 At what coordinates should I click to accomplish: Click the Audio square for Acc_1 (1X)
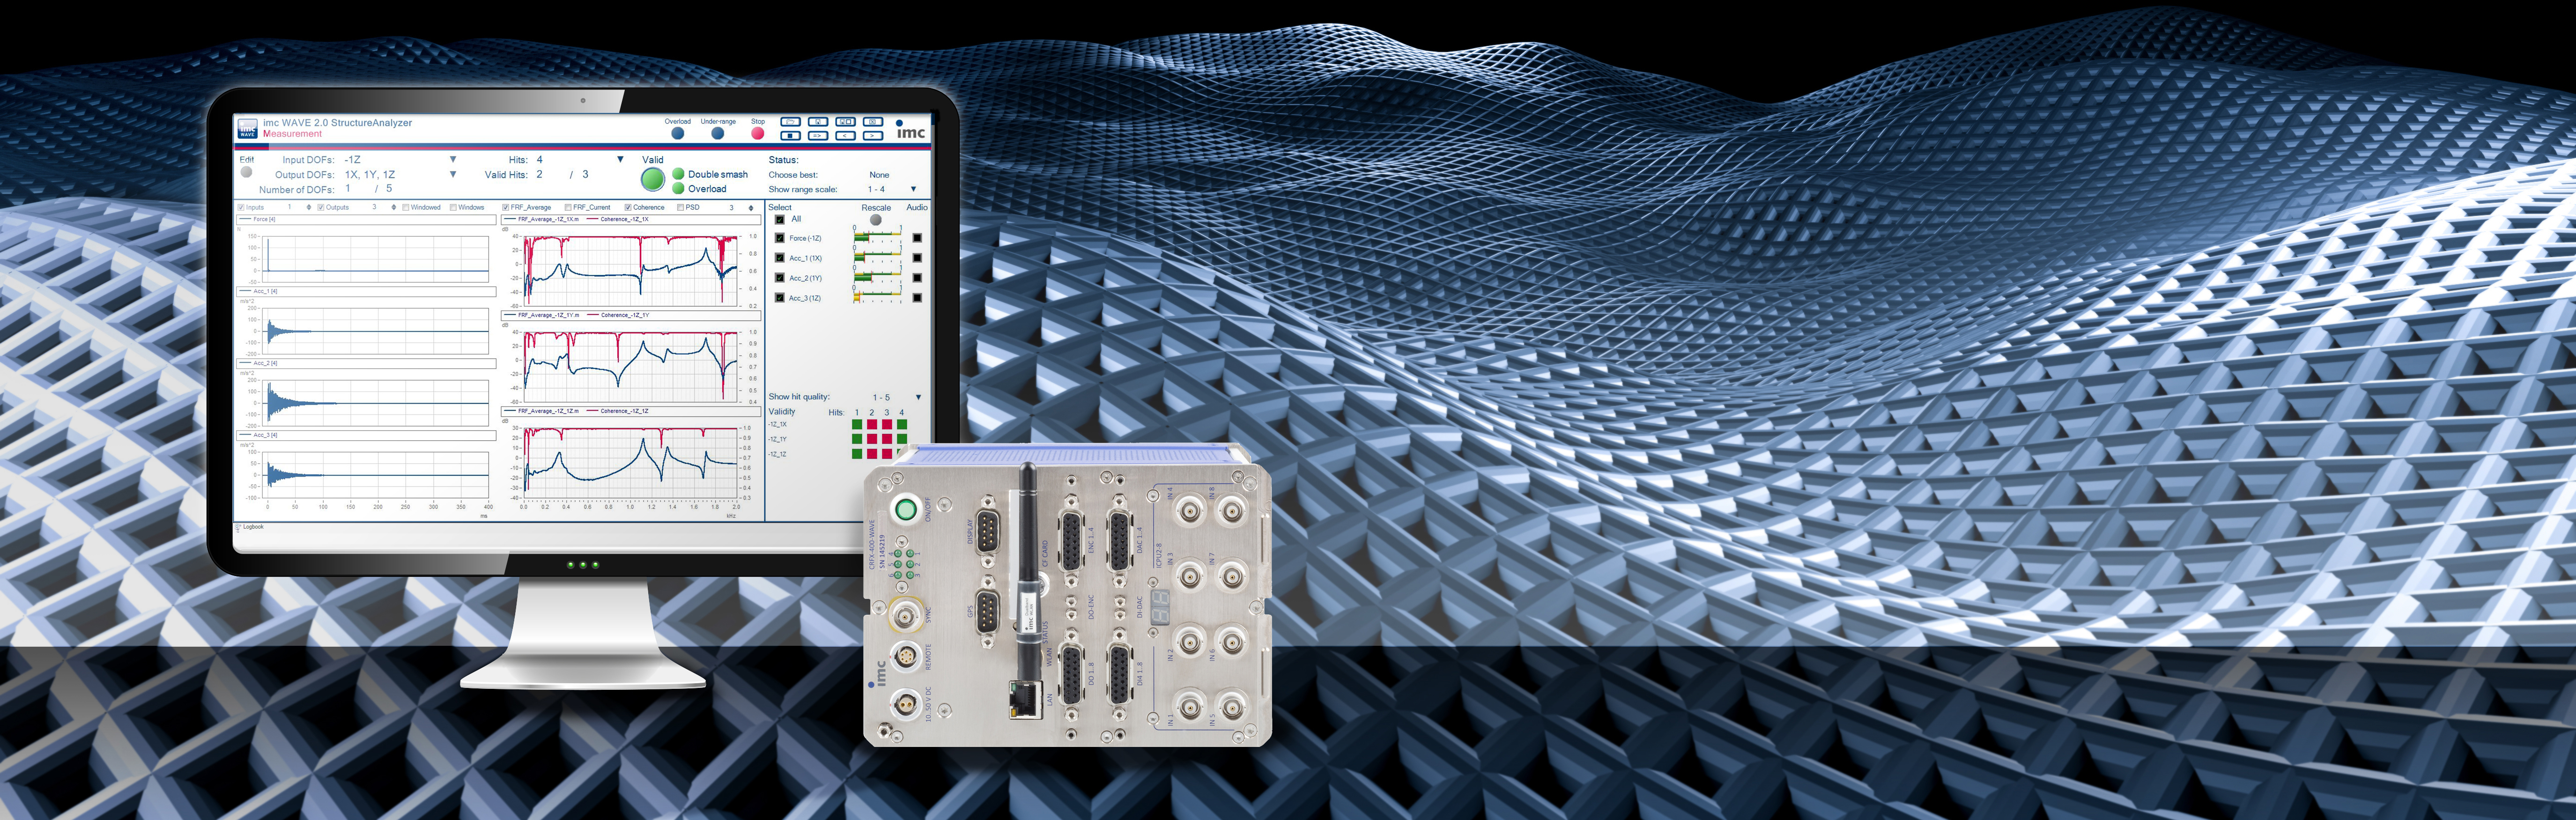tap(917, 258)
